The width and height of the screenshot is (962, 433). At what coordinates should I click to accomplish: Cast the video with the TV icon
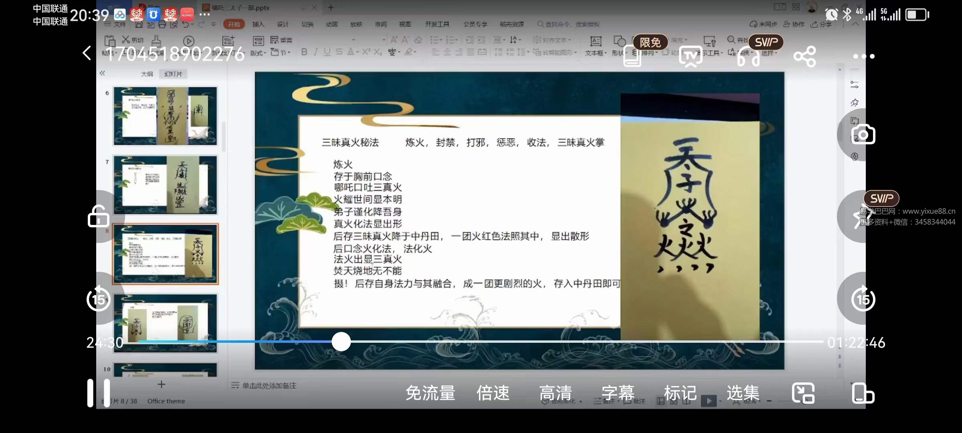click(x=691, y=57)
